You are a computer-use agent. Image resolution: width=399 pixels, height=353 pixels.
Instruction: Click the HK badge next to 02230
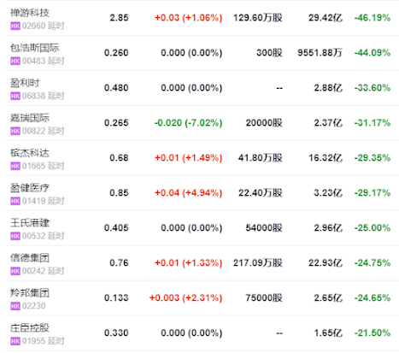click(15, 306)
